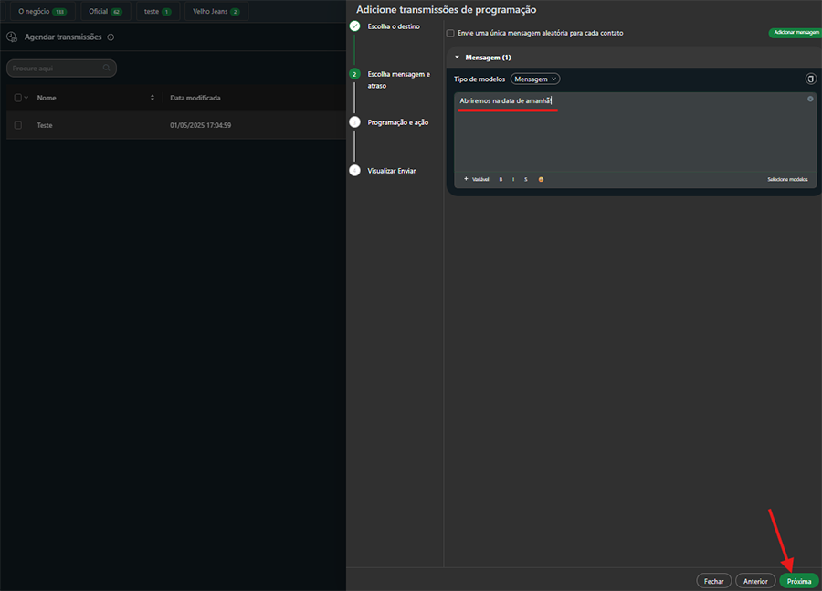
Task: Click the sort arrows in the Nome column
Action: 153,98
